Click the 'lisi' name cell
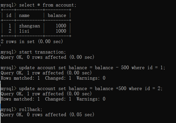The height and width of the screenshot is (123, 176). [24, 31]
